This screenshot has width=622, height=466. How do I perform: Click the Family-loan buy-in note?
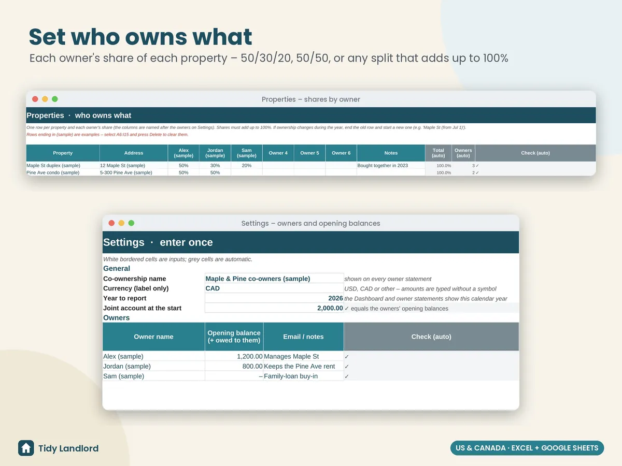click(x=303, y=376)
